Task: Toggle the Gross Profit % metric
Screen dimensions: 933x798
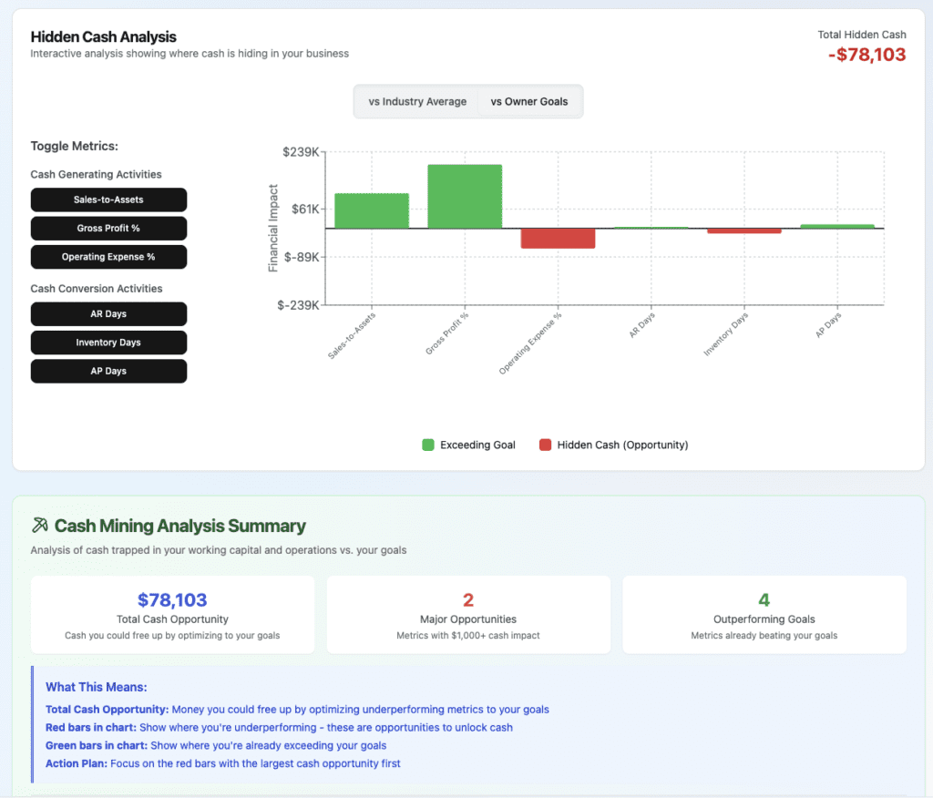Action: [108, 229]
